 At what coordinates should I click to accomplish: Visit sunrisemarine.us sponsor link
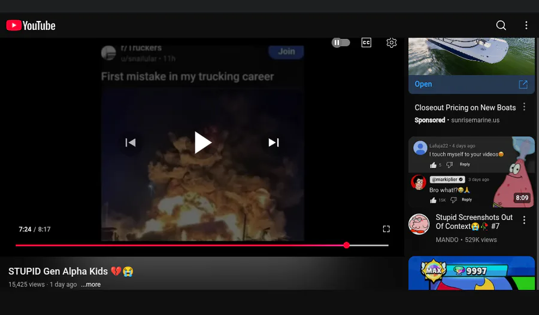[x=475, y=120]
